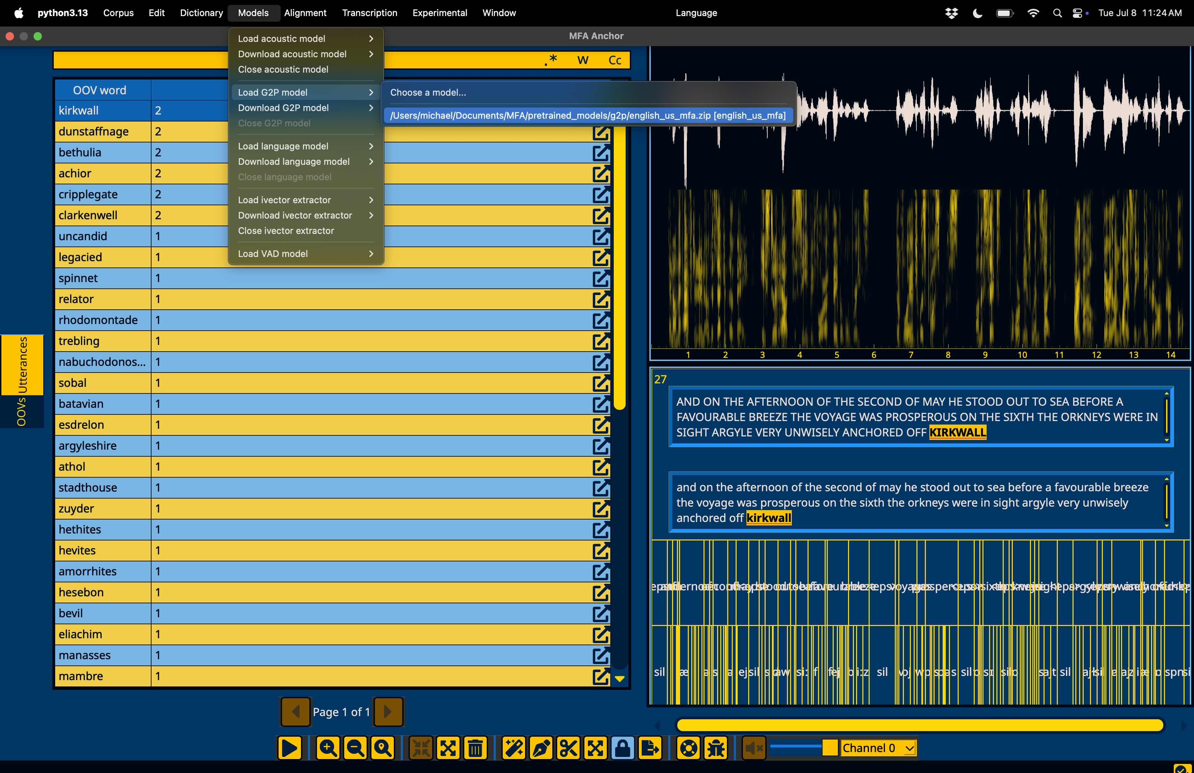This screenshot has height=773, width=1194.
Task: Zoom out of the waveform
Action: pos(355,748)
